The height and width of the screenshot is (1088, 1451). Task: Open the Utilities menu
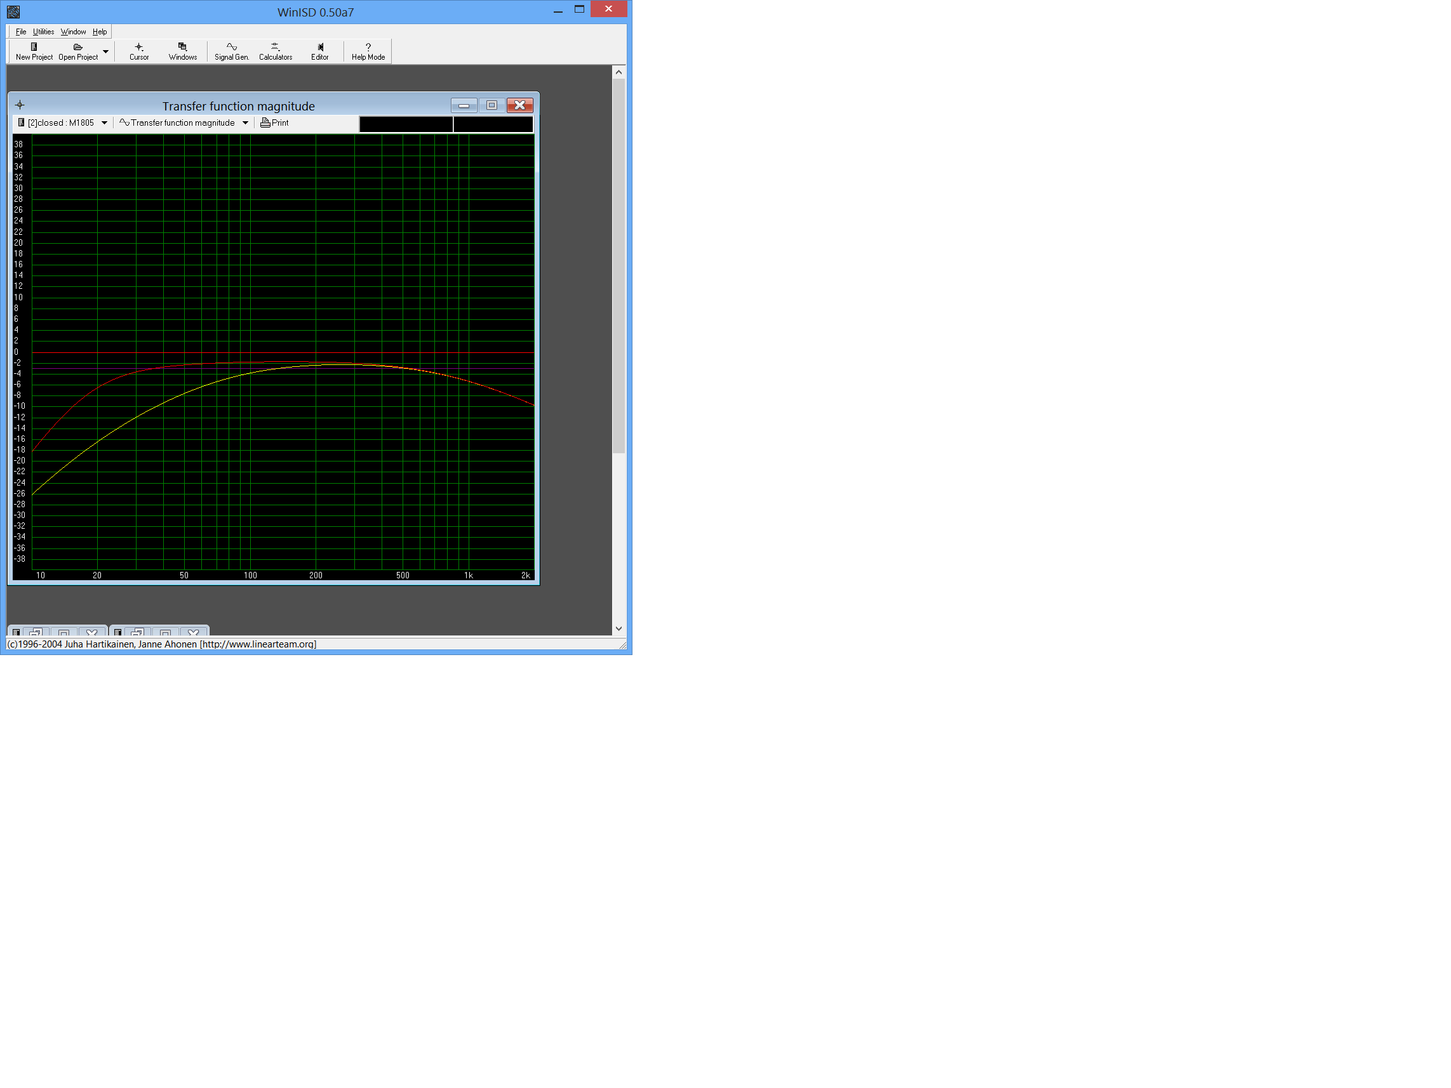pyautogui.click(x=43, y=32)
